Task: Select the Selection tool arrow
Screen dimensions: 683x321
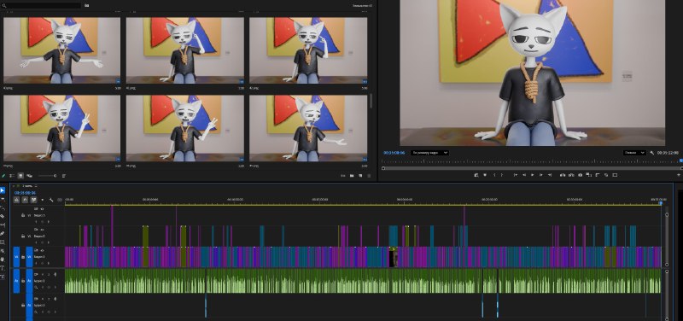Action: [3, 190]
